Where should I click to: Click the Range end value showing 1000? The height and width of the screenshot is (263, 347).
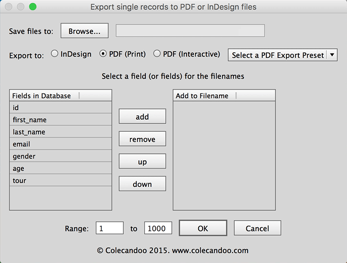pyautogui.click(x=158, y=228)
